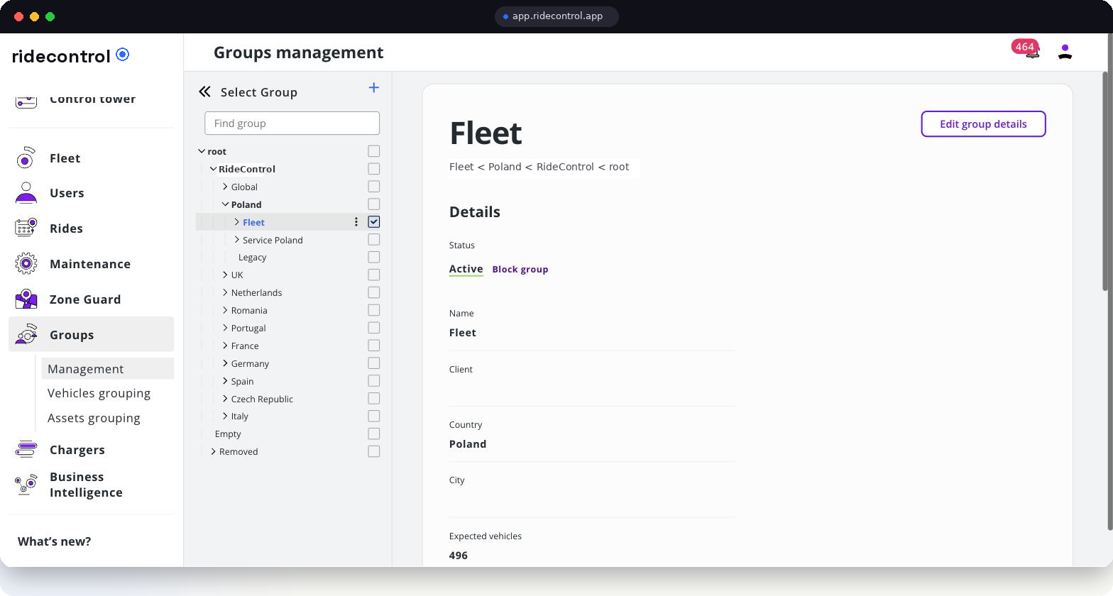Click the Rides calendar icon
Screen dimensions: 1113x596
point(26,228)
